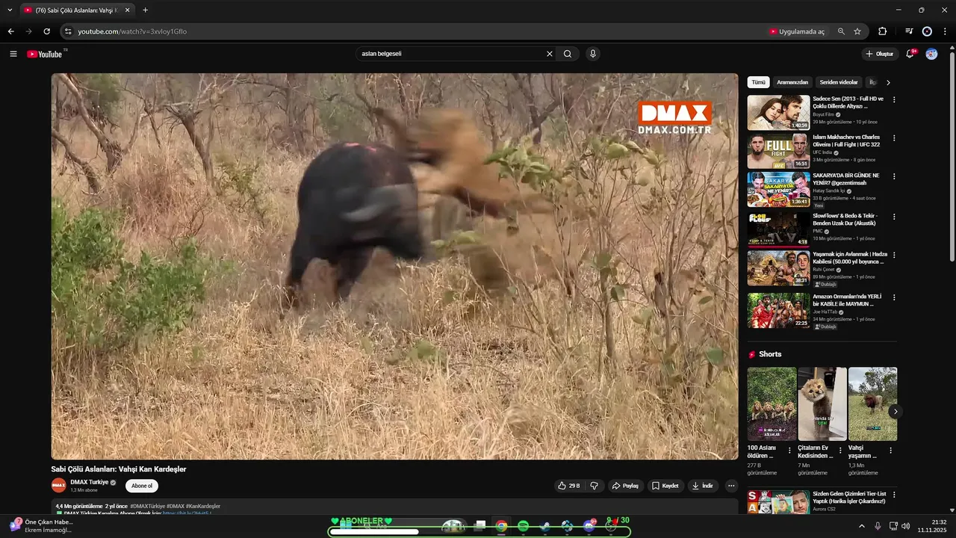Show hidden system tray icons chevron
This screenshot has height=538, width=956.
[861, 526]
